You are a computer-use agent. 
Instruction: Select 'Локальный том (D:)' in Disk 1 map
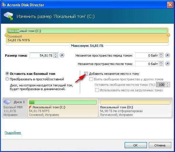point(135,108)
